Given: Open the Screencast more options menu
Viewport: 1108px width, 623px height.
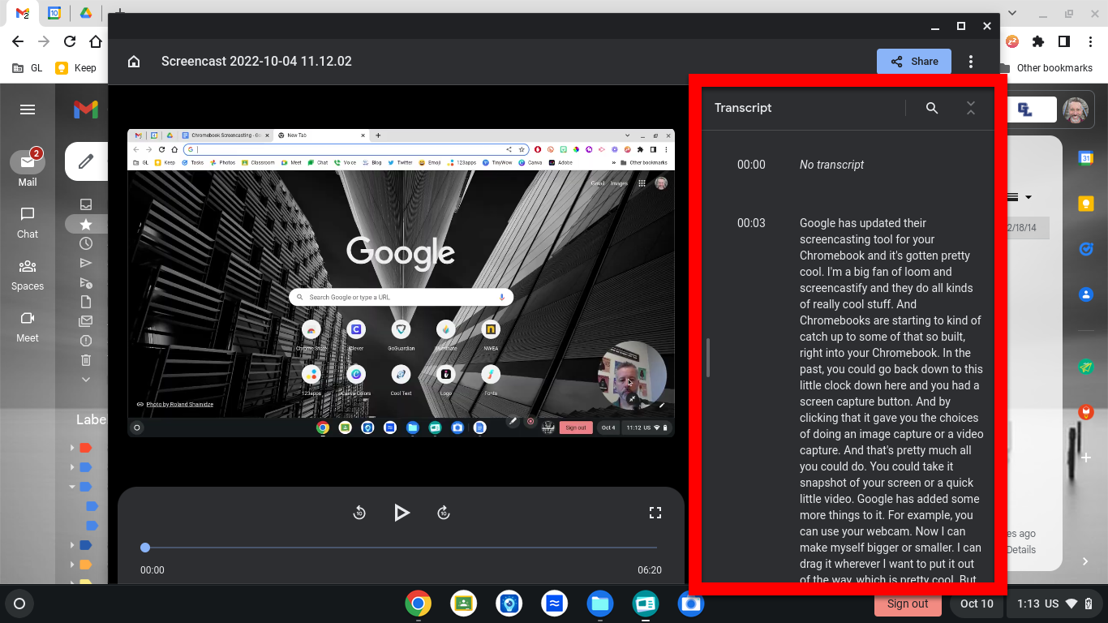Looking at the screenshot, I should coord(971,62).
